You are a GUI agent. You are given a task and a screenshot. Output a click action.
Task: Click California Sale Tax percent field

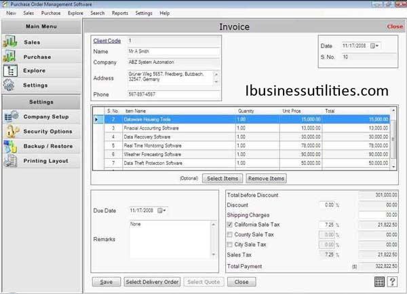(327, 225)
